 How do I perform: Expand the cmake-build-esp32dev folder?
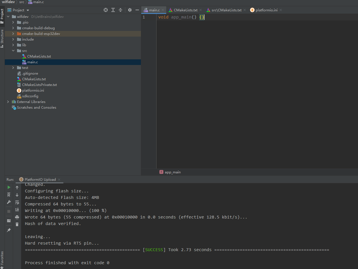(13, 33)
